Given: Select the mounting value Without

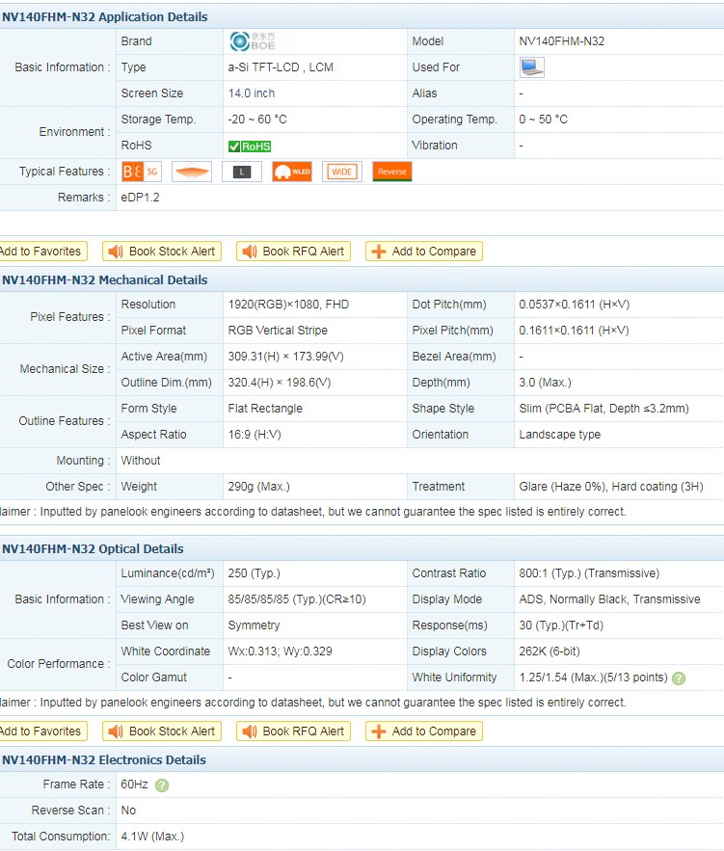Looking at the screenshot, I should click(141, 461).
